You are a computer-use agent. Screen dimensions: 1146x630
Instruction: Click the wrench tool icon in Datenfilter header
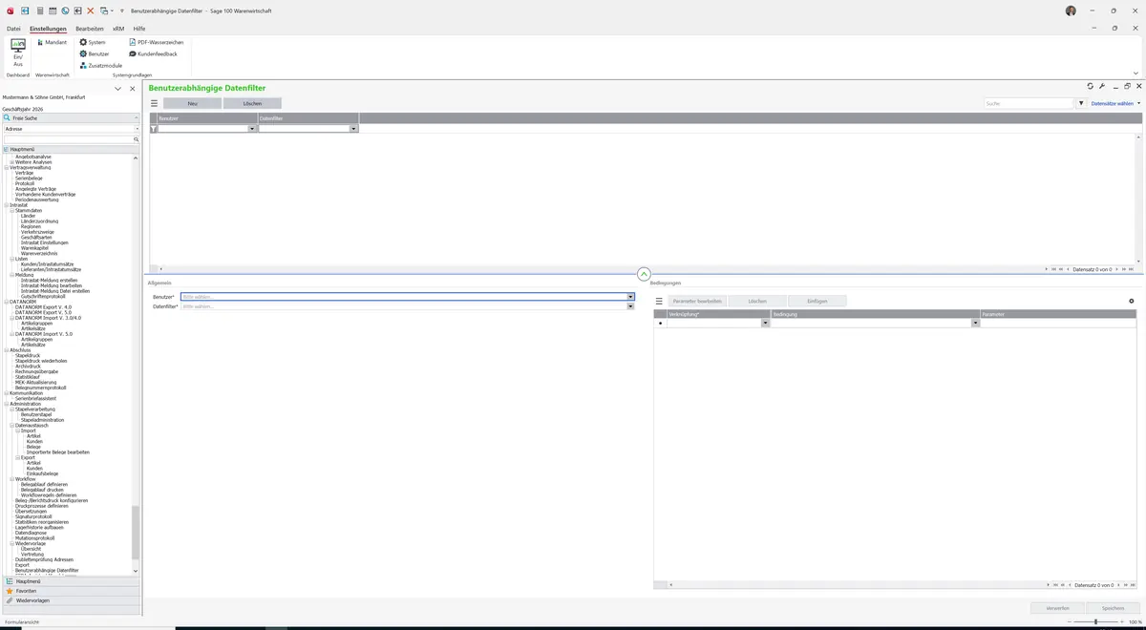pos(1102,87)
